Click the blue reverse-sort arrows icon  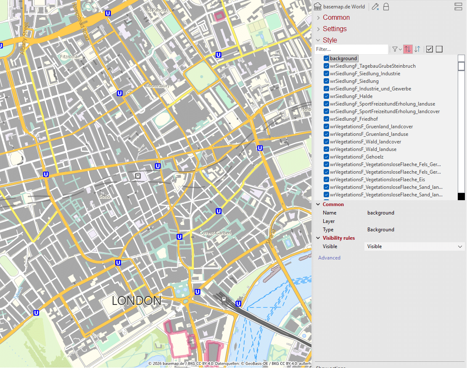(417, 49)
